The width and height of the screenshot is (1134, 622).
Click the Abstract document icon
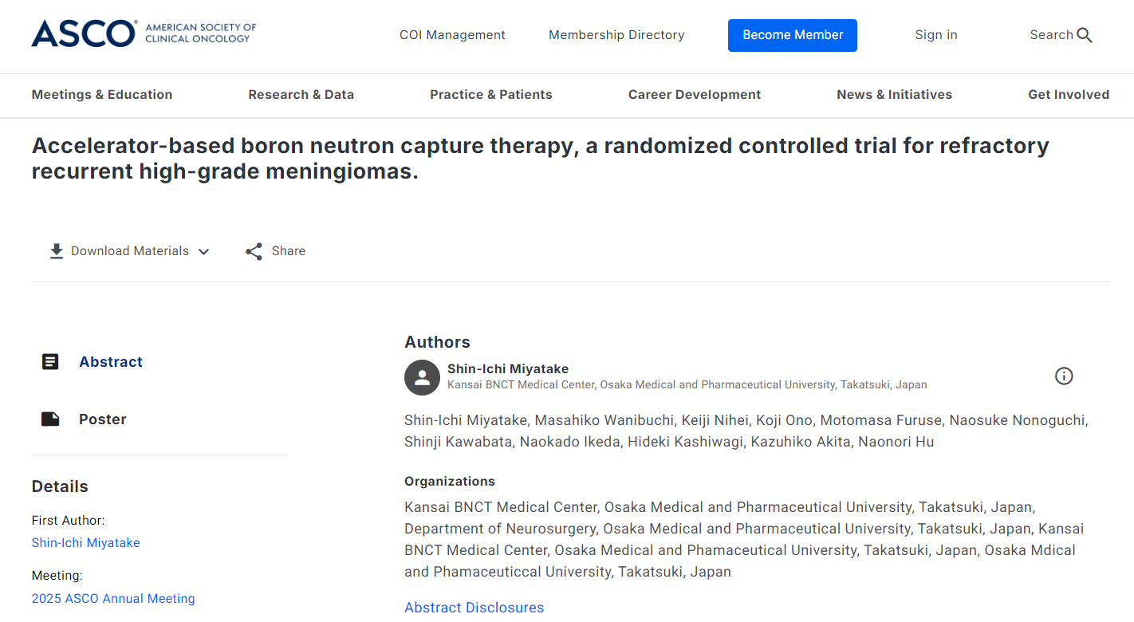(x=50, y=362)
